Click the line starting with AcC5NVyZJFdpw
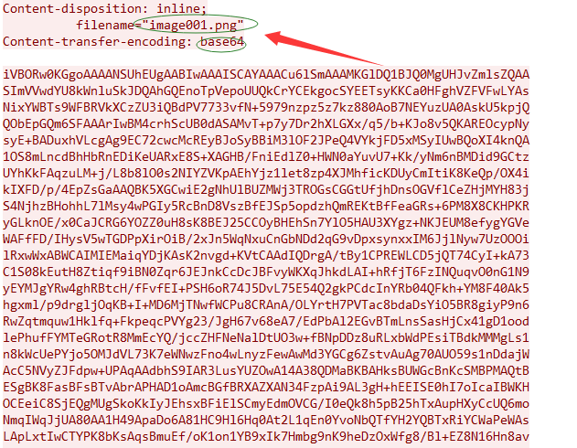The width and height of the screenshot is (577, 448). click(x=266, y=371)
